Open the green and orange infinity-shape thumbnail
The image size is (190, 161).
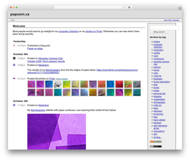tap(128, 84)
